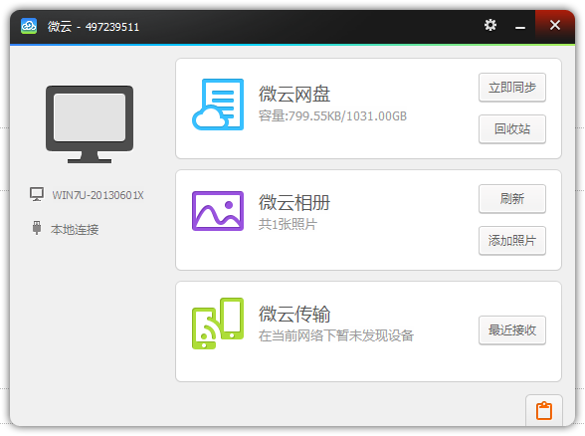Click the Weiyun cloud logo icon
The image size is (585, 436).
(x=29, y=26)
